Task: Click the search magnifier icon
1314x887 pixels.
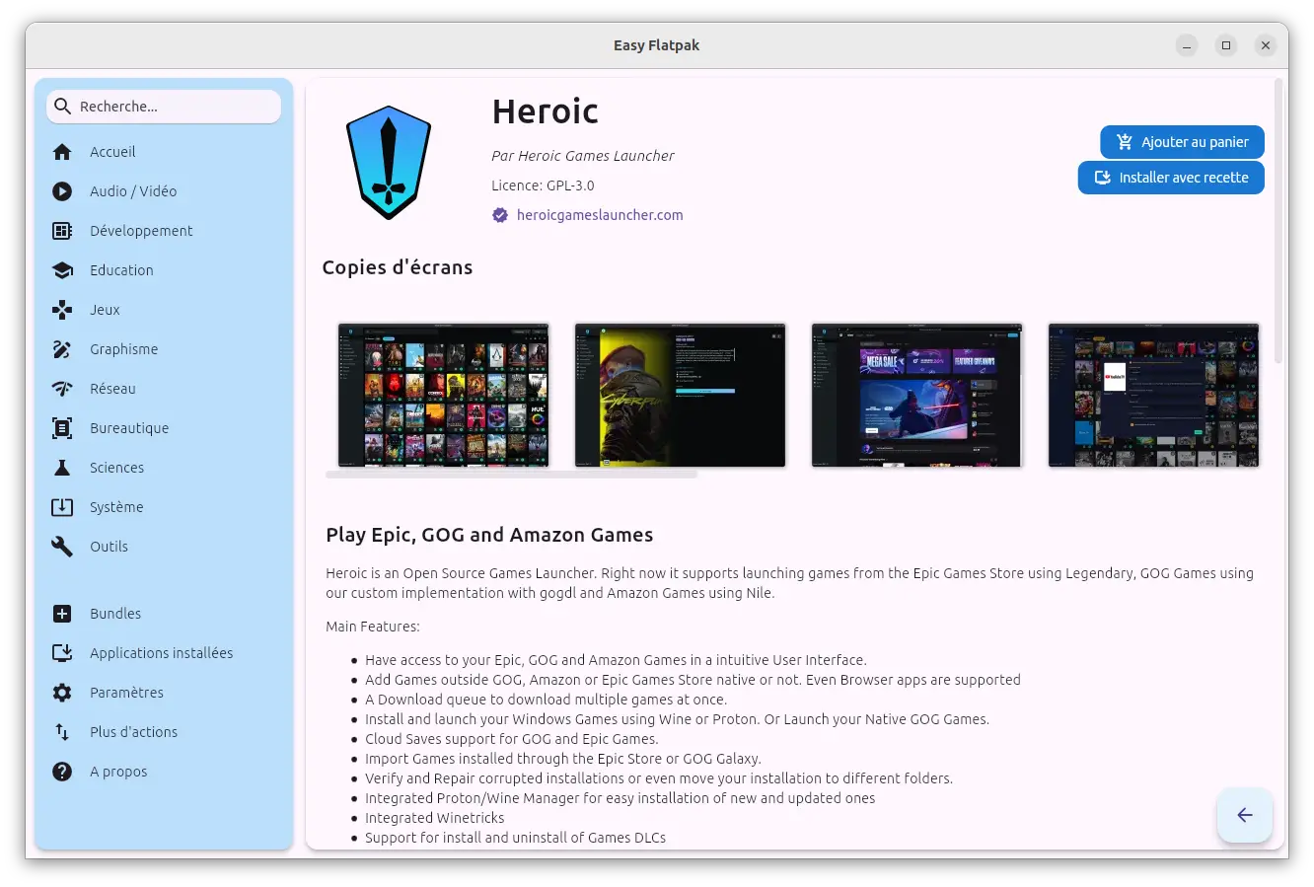Action: click(63, 107)
